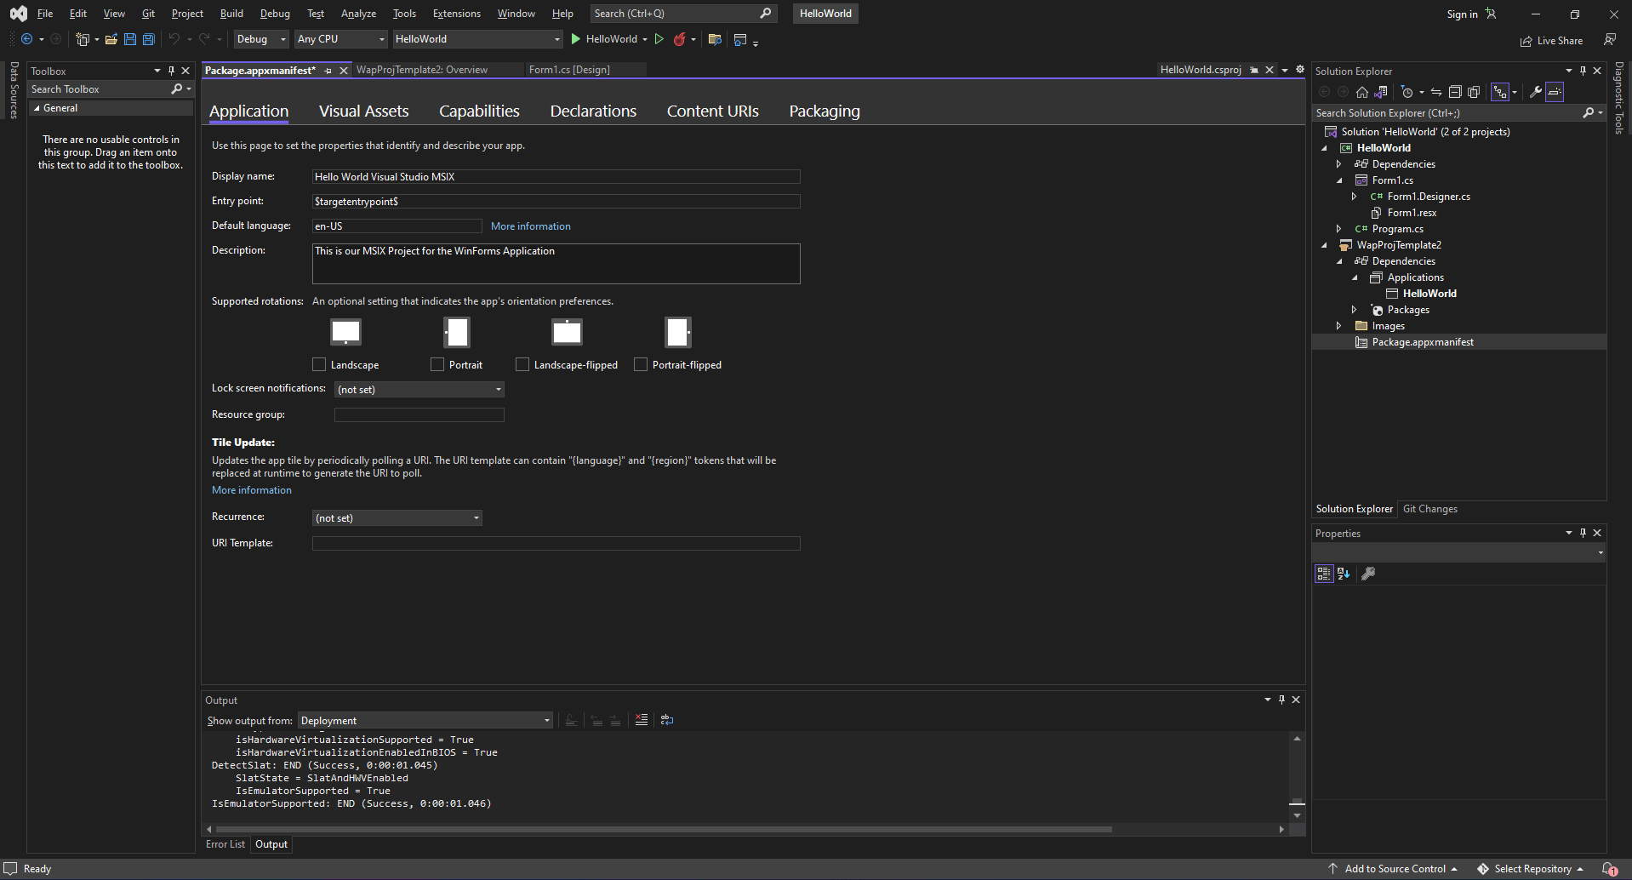
Task: Click the Save All icon
Action: [149, 39]
